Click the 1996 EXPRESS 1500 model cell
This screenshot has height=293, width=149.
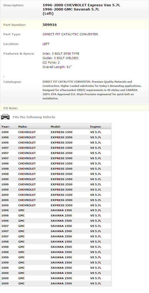click(x=61, y=132)
